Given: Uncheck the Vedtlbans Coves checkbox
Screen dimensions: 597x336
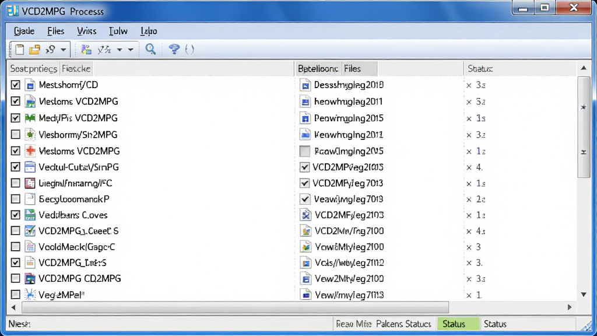Looking at the screenshot, I should click(x=15, y=215).
